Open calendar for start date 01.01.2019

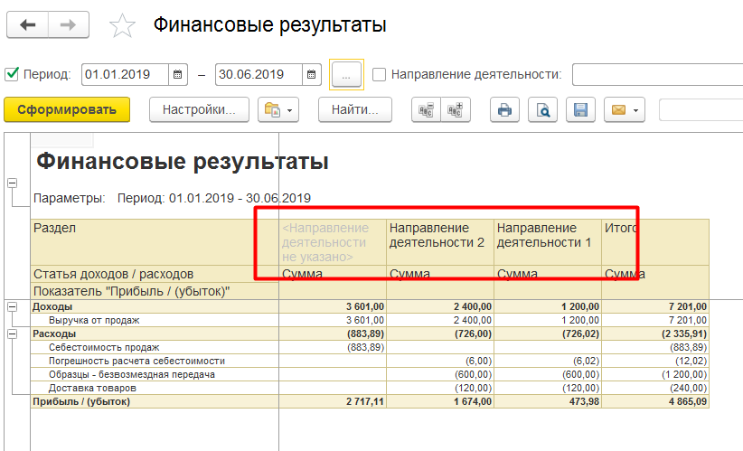tap(178, 74)
